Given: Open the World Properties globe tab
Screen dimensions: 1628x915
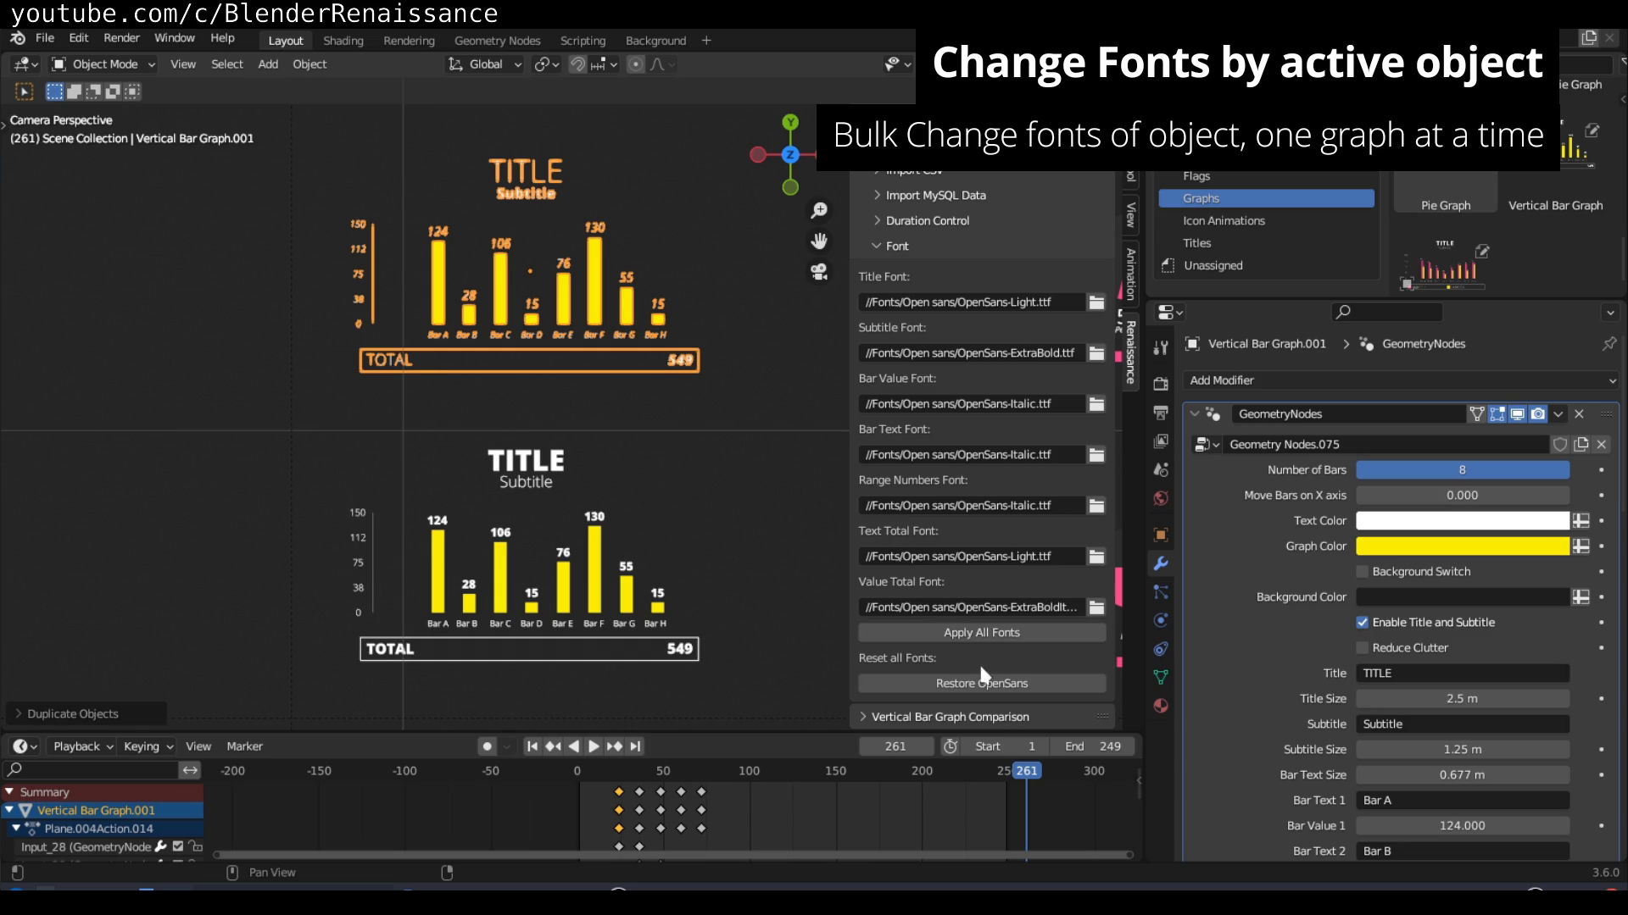Looking at the screenshot, I should [x=1161, y=499].
